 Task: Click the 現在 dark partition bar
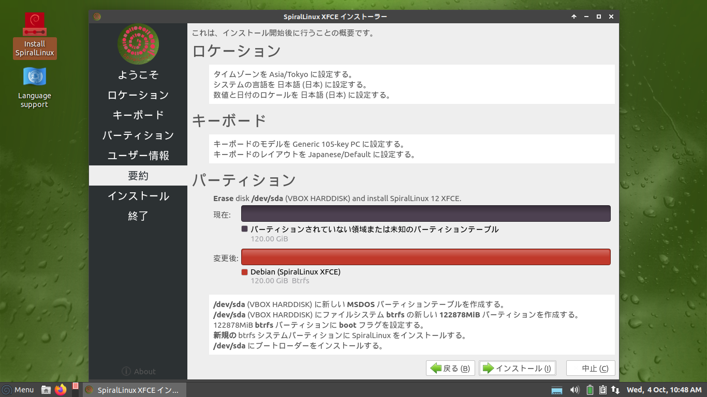point(426,213)
